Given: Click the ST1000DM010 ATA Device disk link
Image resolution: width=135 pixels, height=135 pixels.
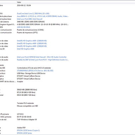Looking at the screenshot, I should [x=35, y=71].
